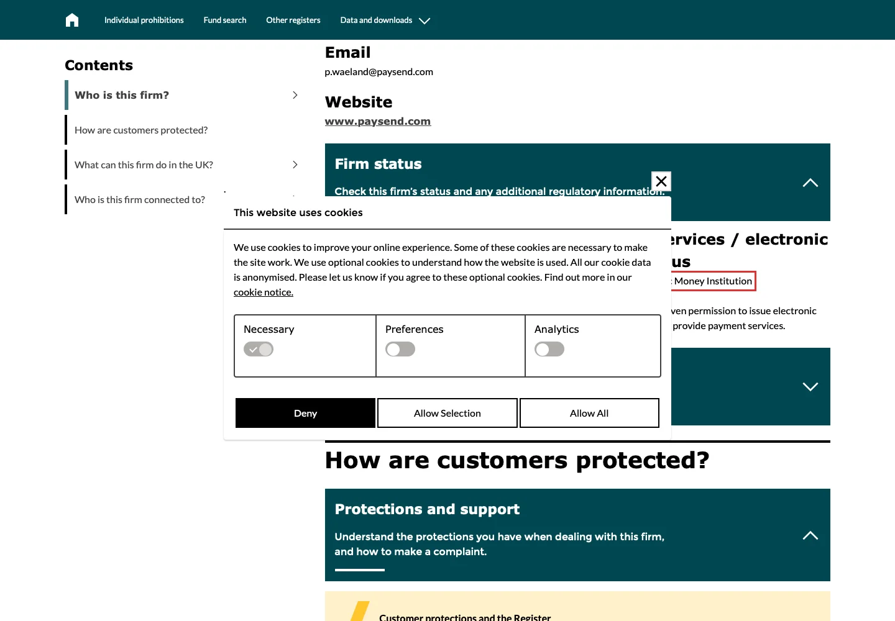Screen dimensions: 895x621
Task: Jump to 'How are customers protected?' in contents
Action: 141,130
